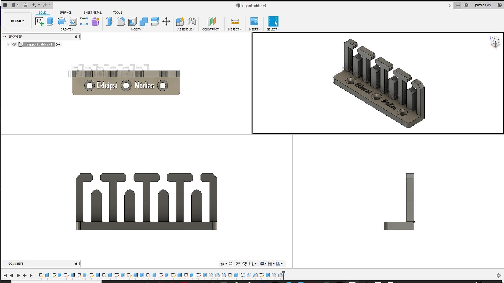Toggle visibility eye of support cables v1
The width and height of the screenshot is (504, 283).
[14, 45]
